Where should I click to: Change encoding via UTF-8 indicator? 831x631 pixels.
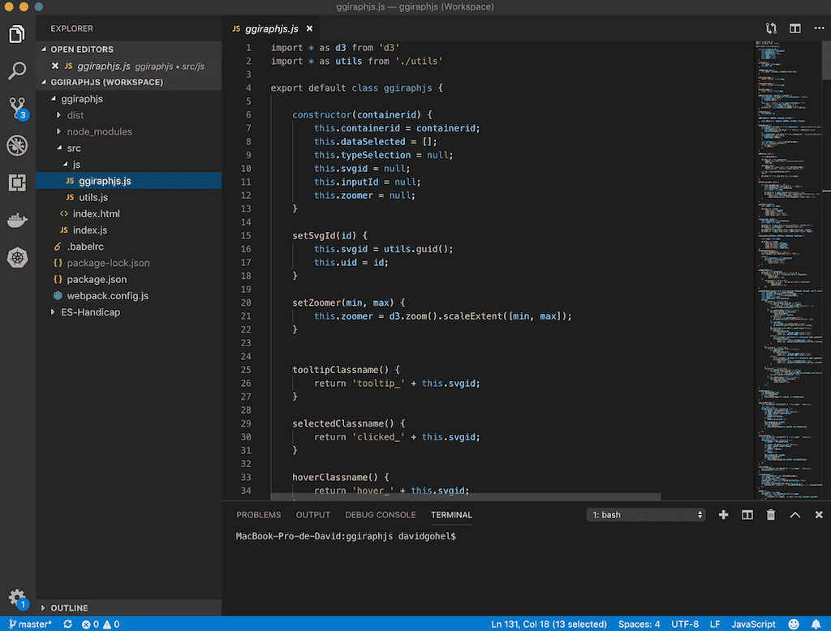click(x=685, y=625)
